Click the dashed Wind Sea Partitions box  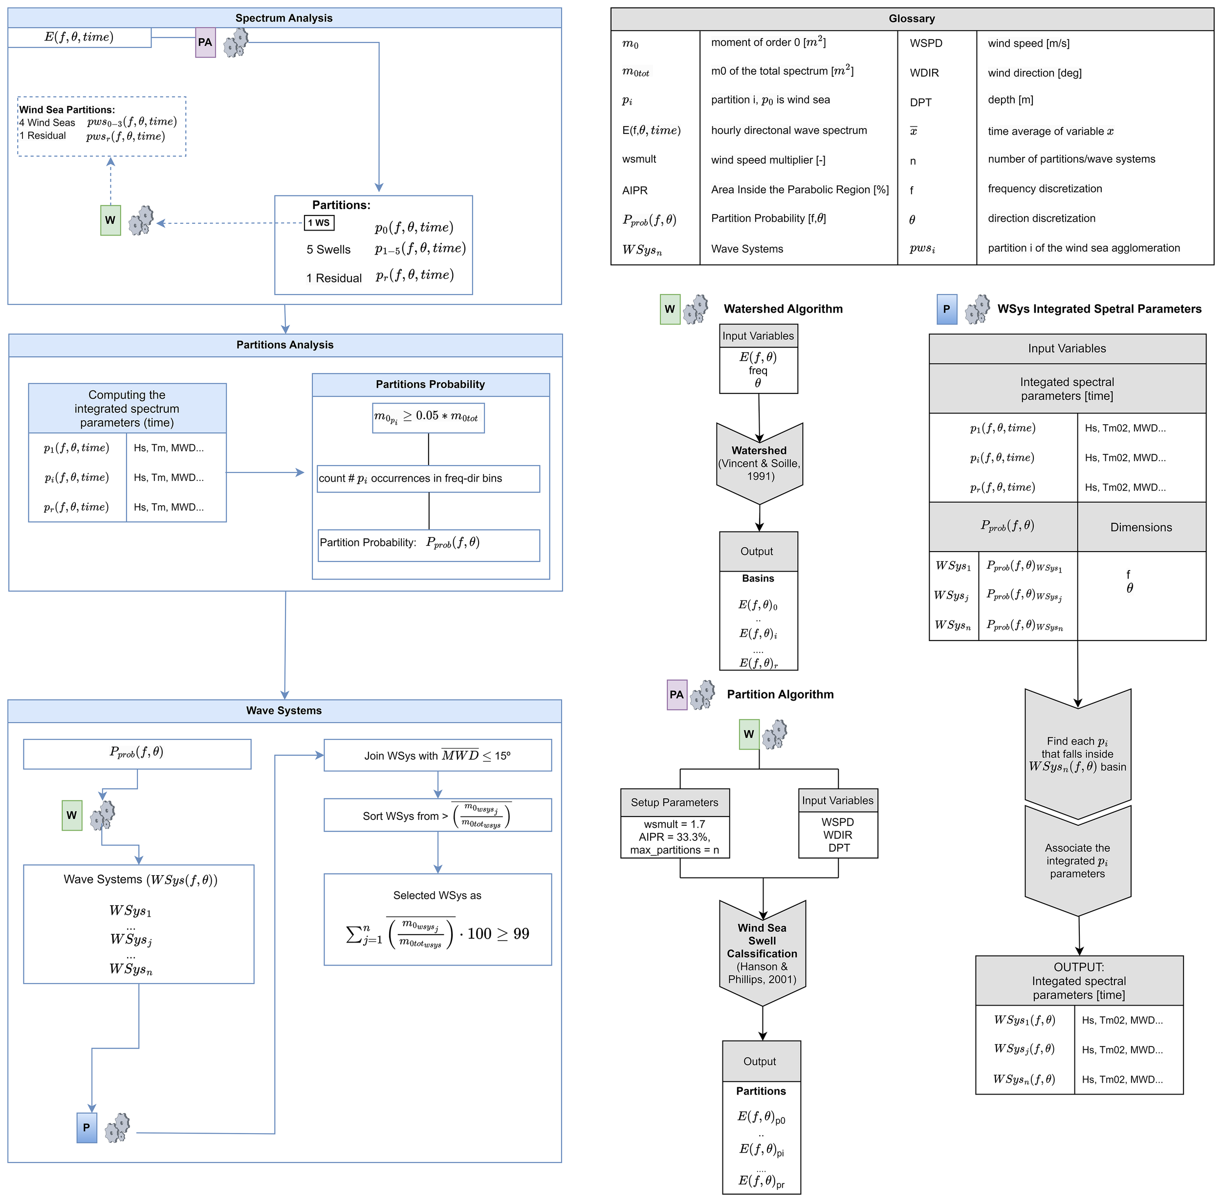coord(102,126)
